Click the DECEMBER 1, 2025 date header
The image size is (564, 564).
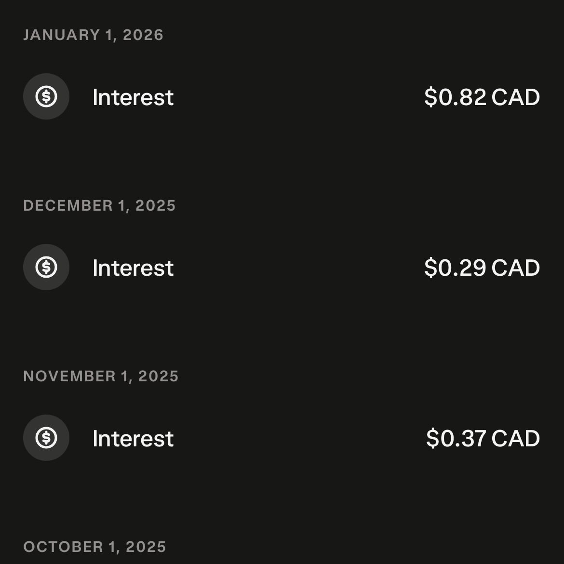99,206
